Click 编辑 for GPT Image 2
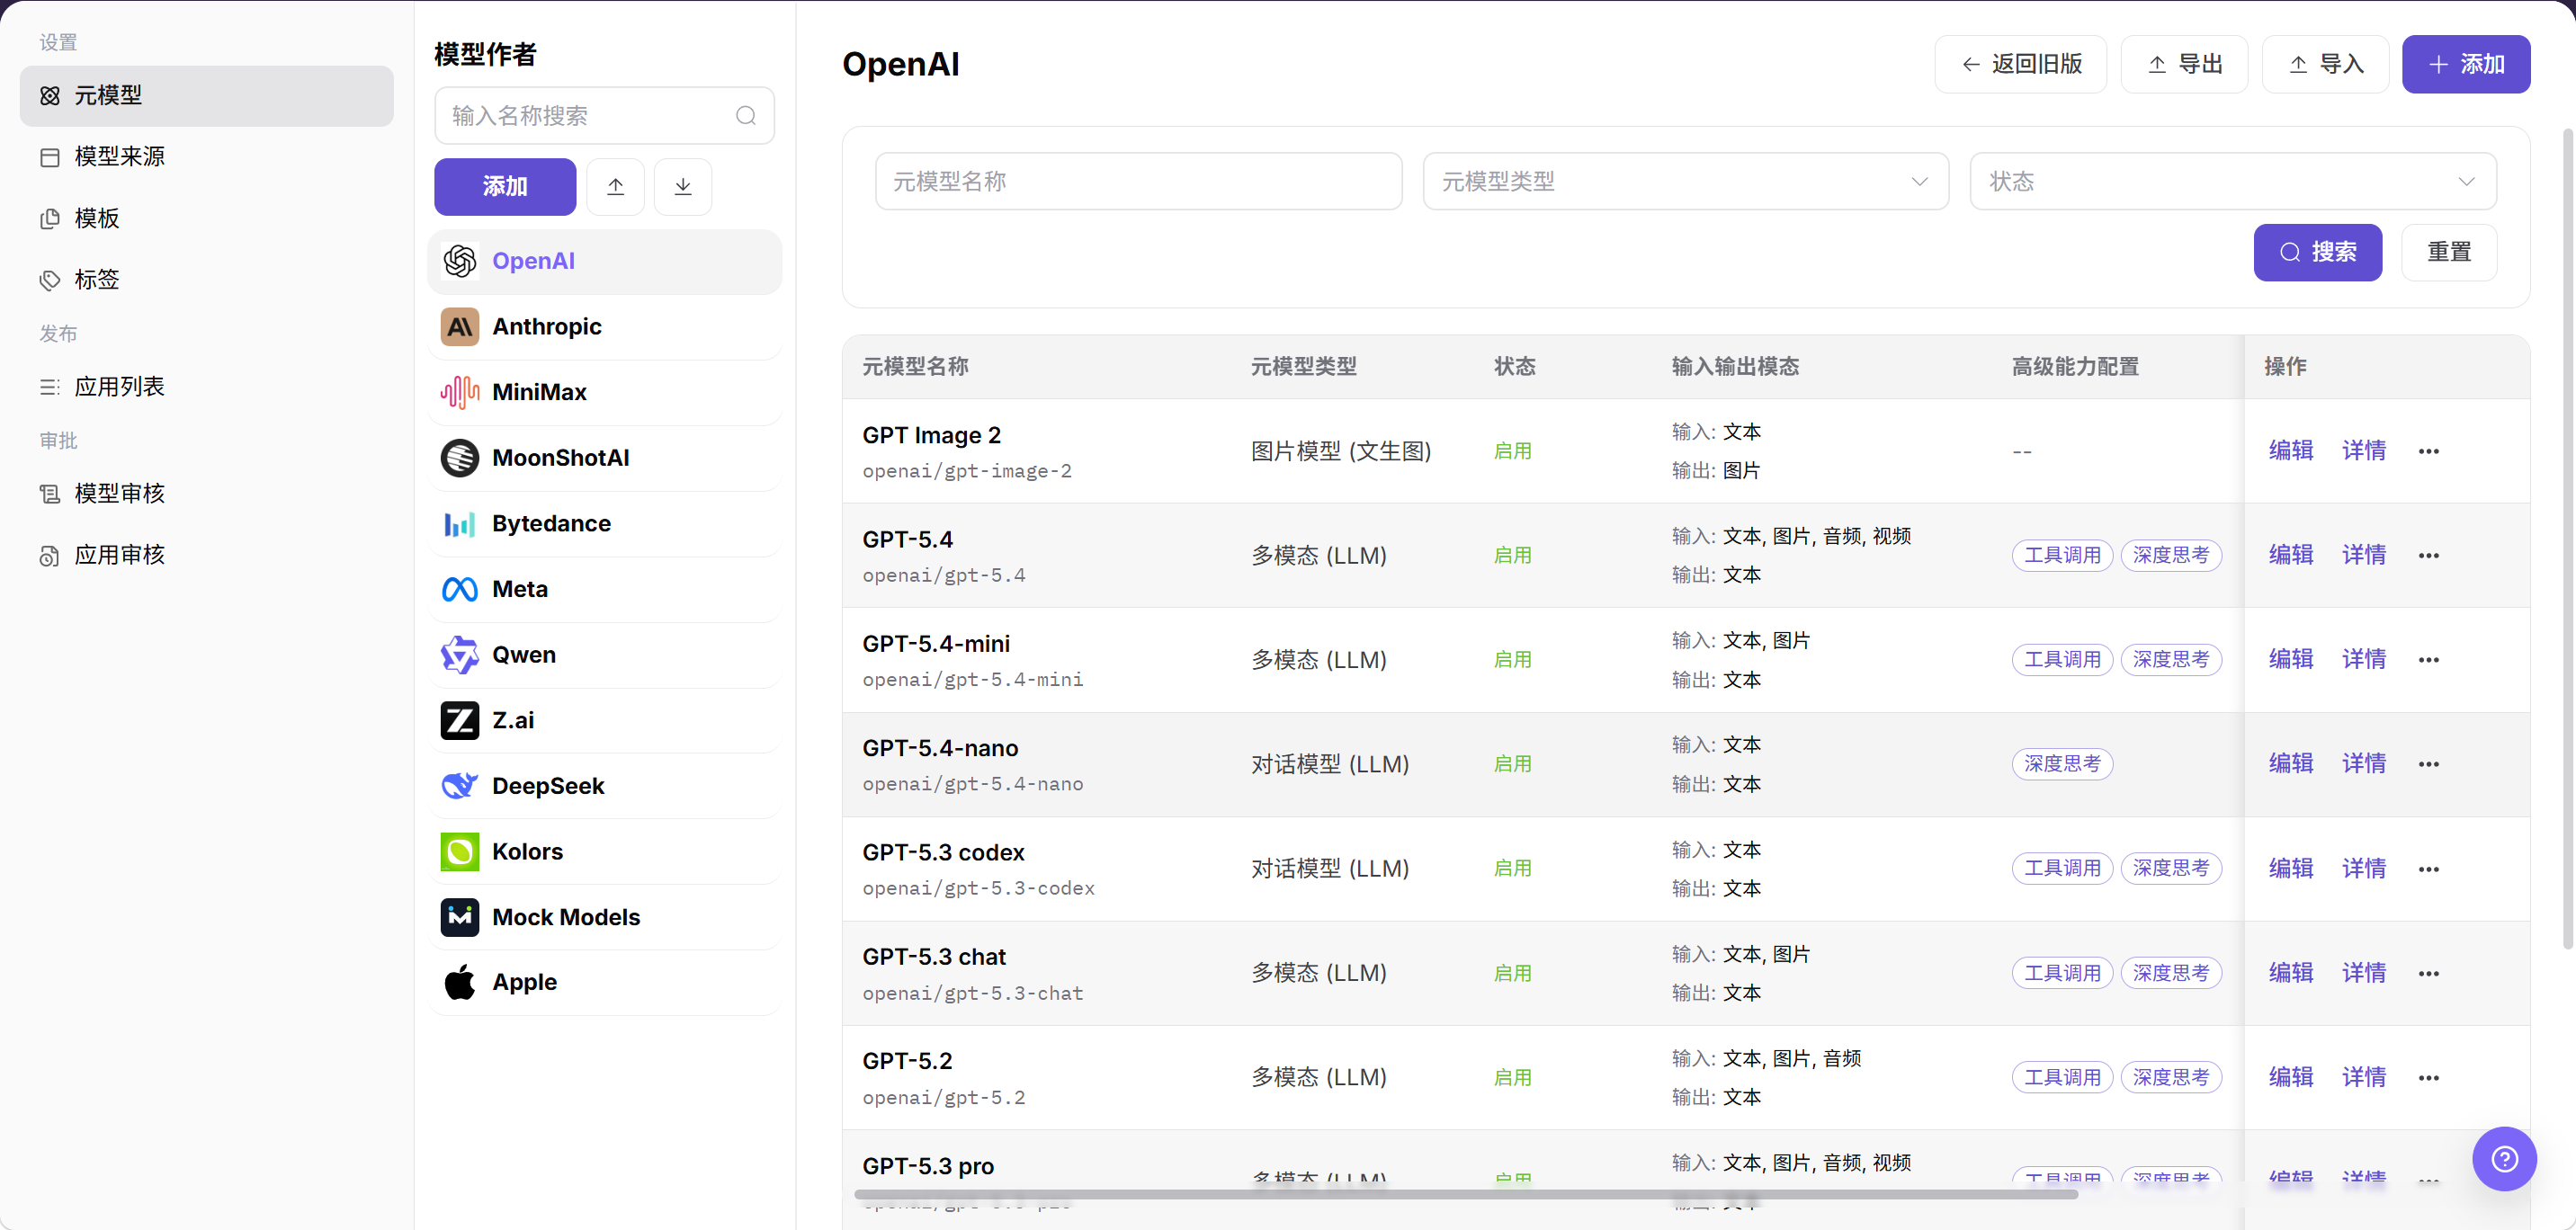Image resolution: width=2576 pixels, height=1230 pixels. [2290, 451]
